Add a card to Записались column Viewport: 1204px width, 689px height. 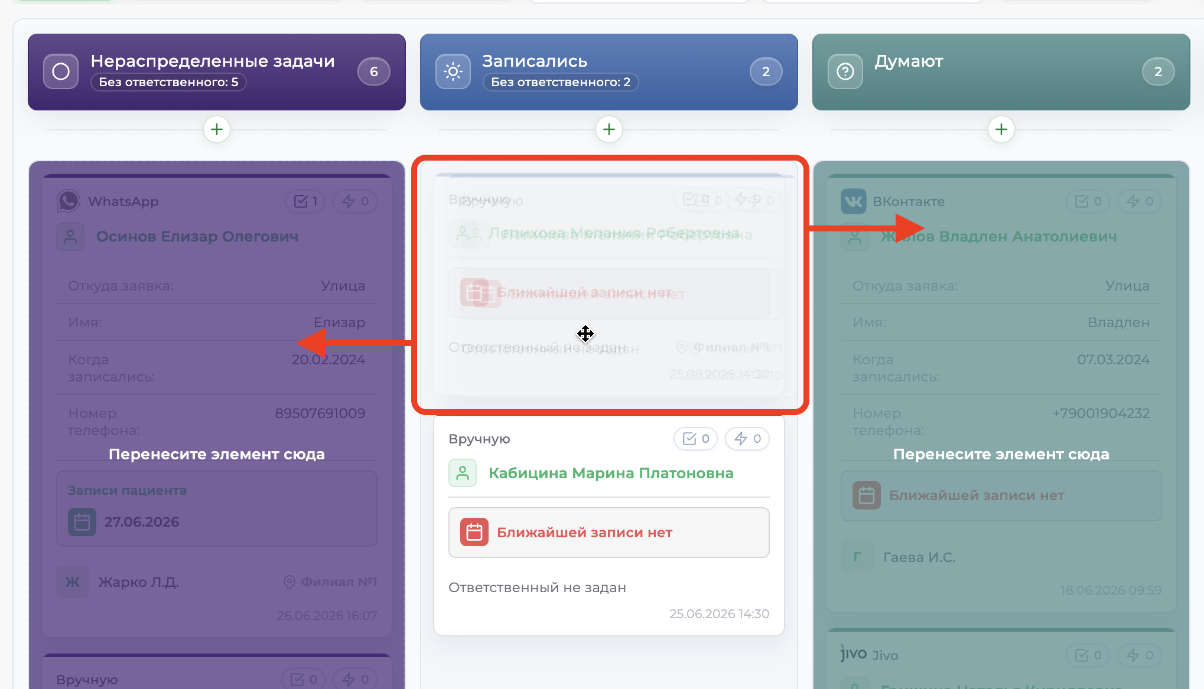[x=609, y=129]
